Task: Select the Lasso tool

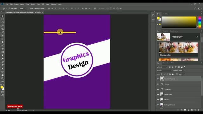Action: click(3, 22)
